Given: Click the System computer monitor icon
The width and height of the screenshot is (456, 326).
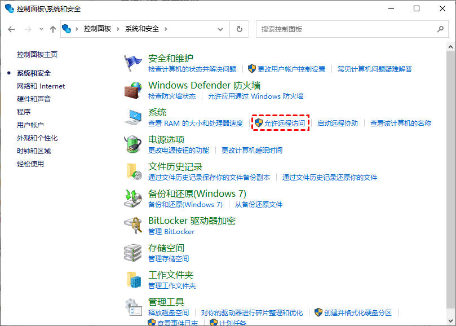Looking at the screenshot, I should [133, 117].
